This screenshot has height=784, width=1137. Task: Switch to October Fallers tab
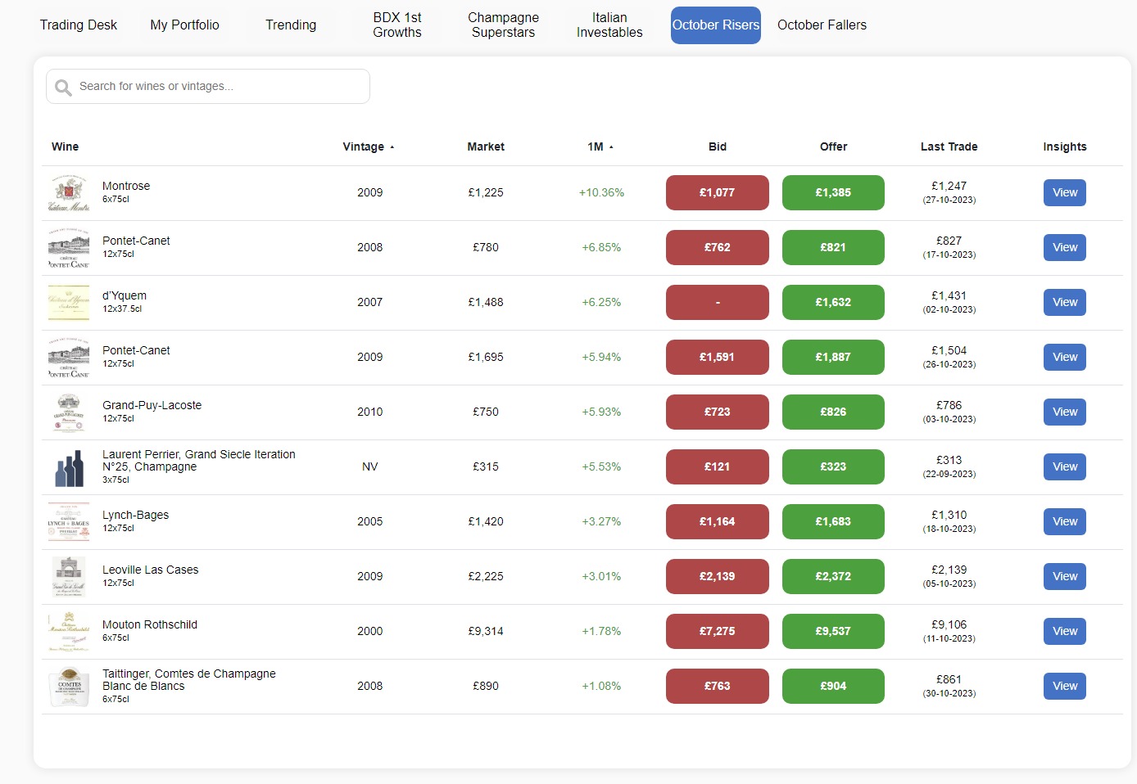(x=822, y=25)
